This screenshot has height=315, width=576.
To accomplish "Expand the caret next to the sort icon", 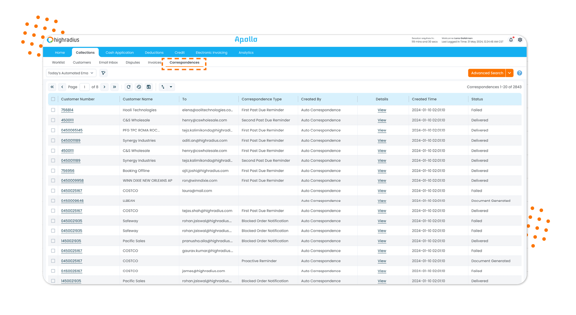I will (x=171, y=87).
